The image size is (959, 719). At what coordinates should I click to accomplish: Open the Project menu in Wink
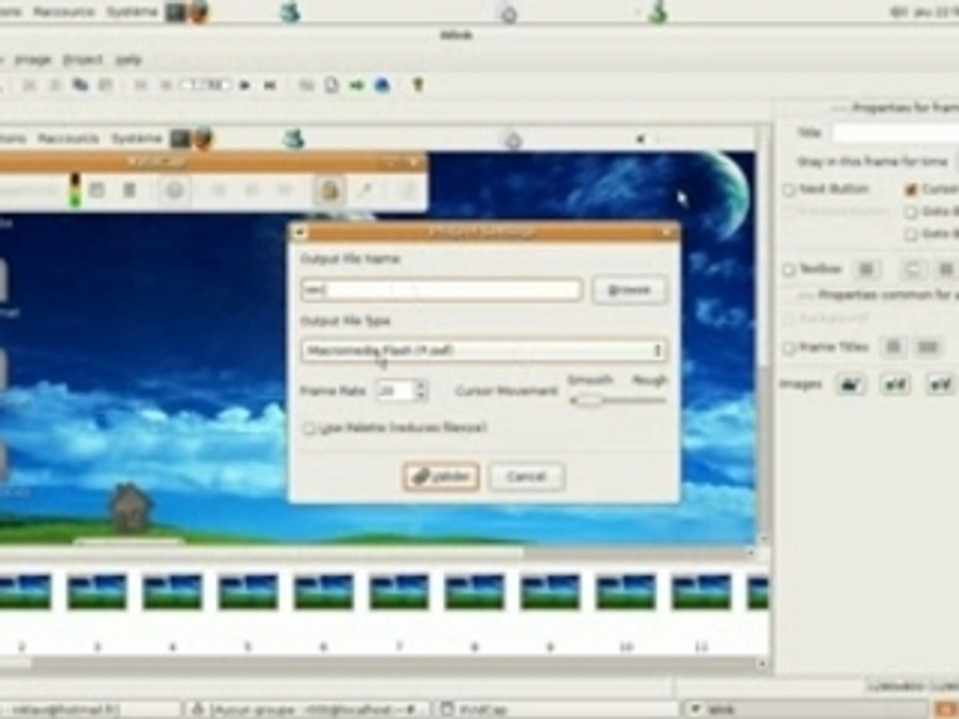click(83, 59)
